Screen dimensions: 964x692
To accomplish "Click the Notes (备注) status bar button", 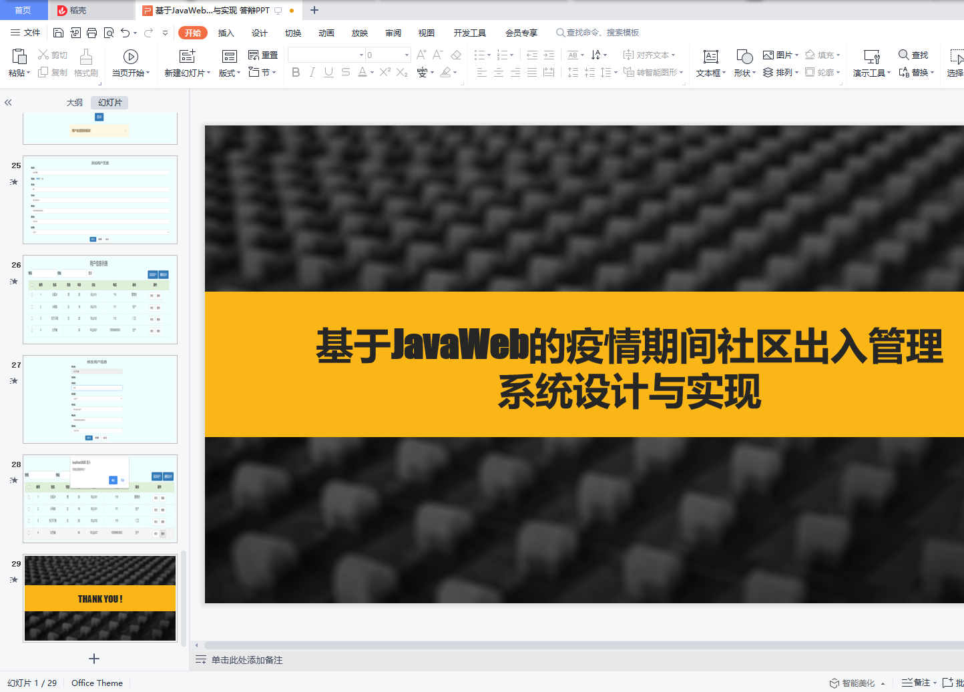I will pyautogui.click(x=919, y=683).
